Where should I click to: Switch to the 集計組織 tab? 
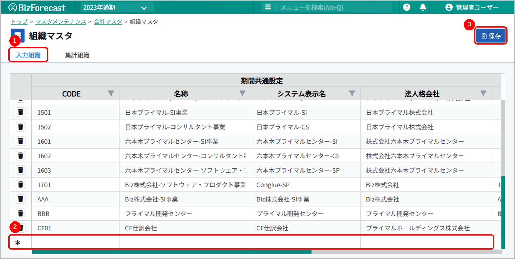(77, 55)
